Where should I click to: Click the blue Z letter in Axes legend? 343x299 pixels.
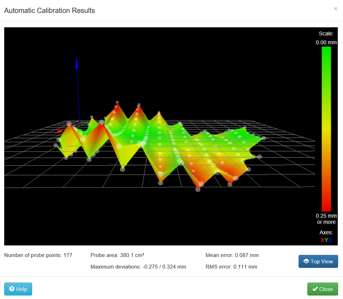(x=330, y=240)
